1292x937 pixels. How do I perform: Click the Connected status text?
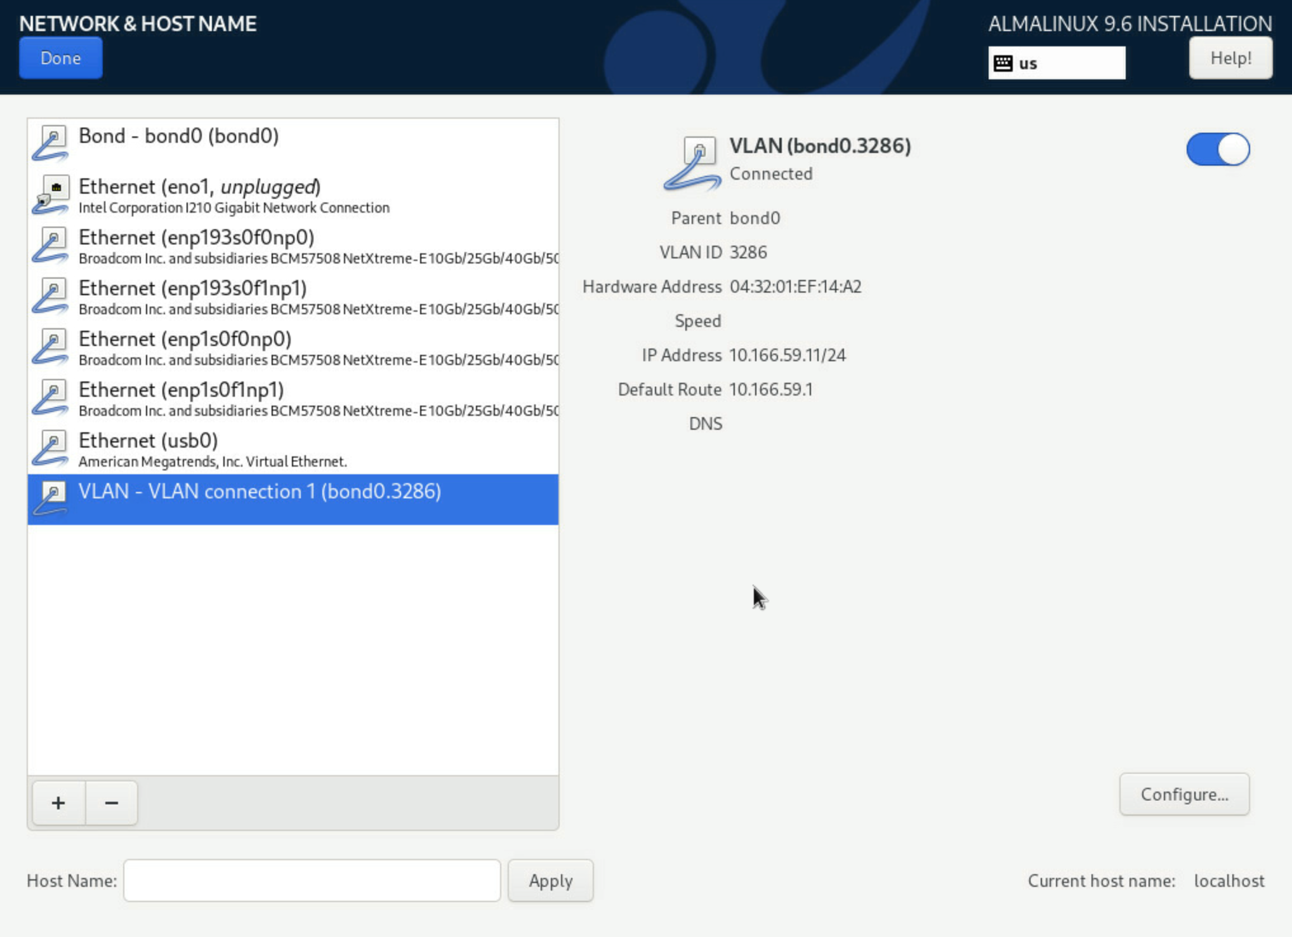click(771, 173)
